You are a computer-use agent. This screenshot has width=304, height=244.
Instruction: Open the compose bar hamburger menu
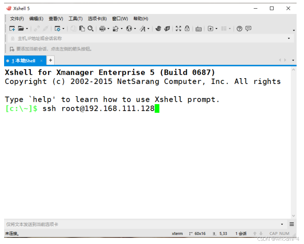pos(292,224)
